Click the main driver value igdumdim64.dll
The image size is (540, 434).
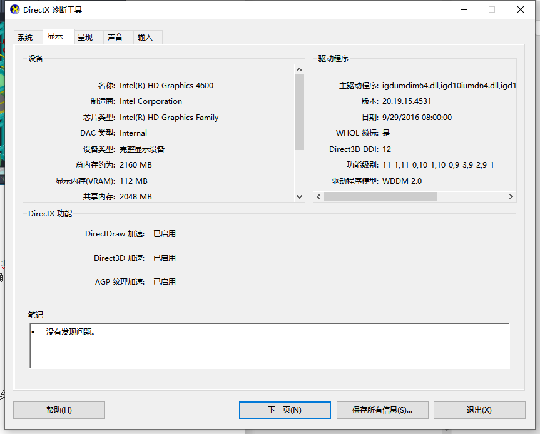410,85
